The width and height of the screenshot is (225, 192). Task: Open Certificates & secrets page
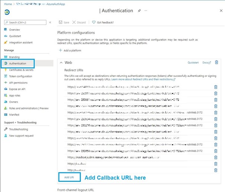coord(21,70)
